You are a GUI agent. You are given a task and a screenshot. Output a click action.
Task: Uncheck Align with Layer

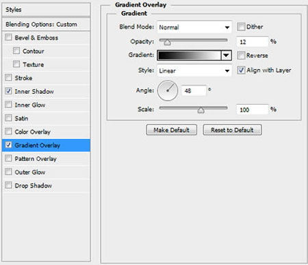pyautogui.click(x=241, y=70)
